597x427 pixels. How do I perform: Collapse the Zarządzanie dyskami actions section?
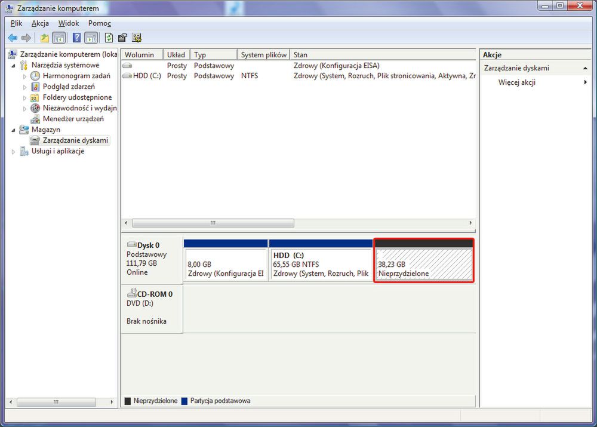[585, 68]
